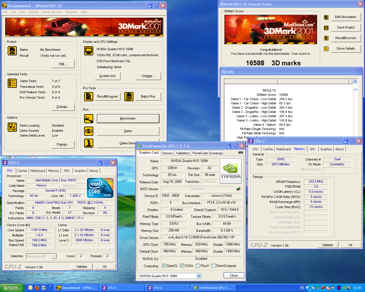The height and width of the screenshot is (292, 365).
Task: Click the Core Speed value 1197.0 MHz
Action: click(x=39, y=230)
